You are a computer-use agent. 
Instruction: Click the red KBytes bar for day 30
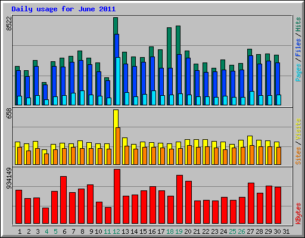[x=278, y=205]
